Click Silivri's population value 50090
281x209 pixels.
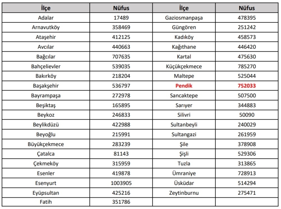247,115
